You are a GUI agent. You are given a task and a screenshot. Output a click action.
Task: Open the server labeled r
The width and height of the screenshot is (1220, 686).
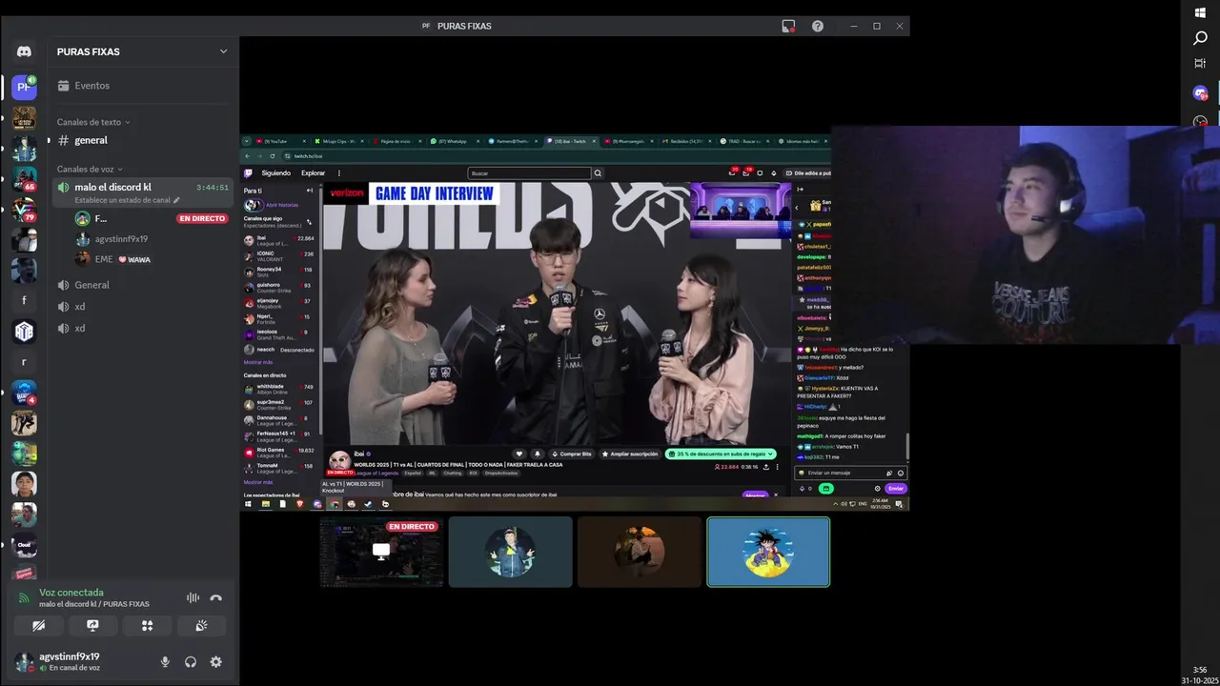(x=24, y=362)
